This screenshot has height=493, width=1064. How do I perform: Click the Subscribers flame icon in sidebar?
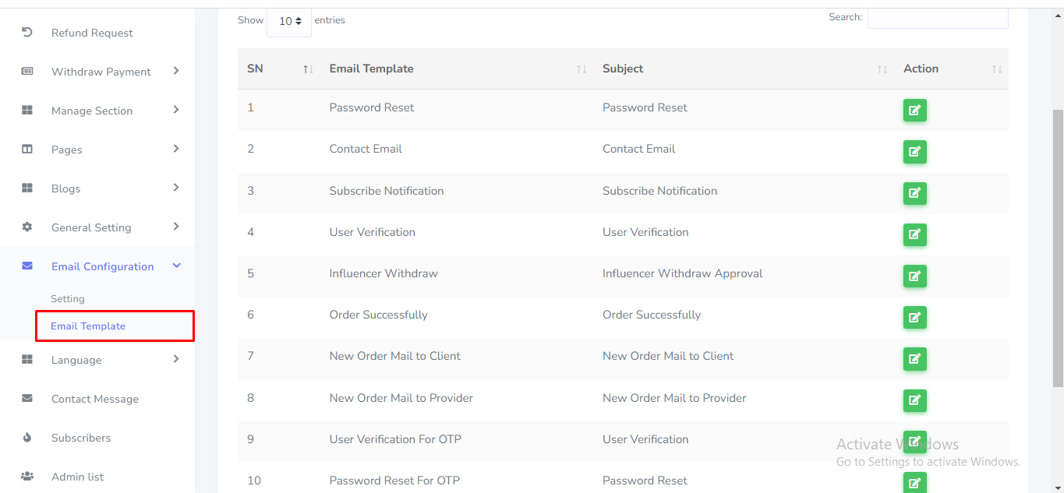(27, 438)
